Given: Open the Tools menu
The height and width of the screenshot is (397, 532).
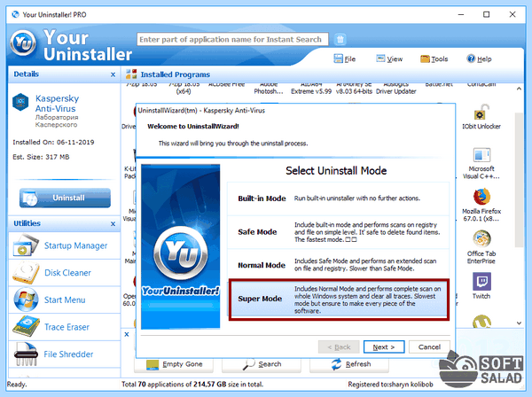Looking at the screenshot, I should (434, 59).
